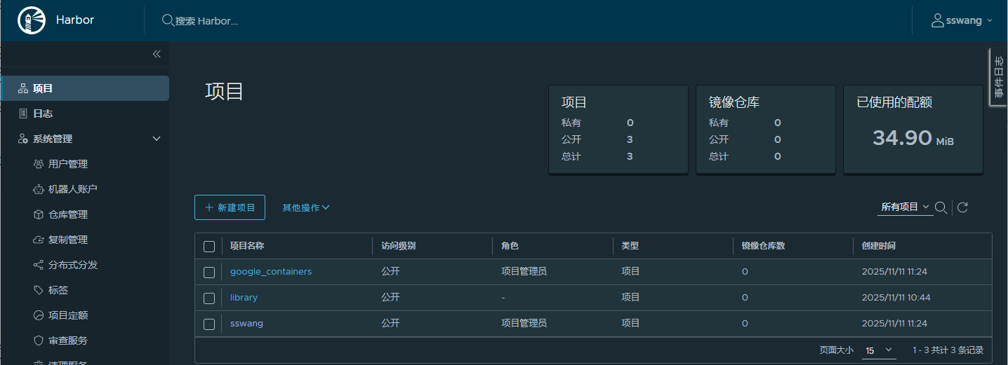Sort by 角色 column header
Image resolution: width=1008 pixels, height=365 pixels.
510,246
